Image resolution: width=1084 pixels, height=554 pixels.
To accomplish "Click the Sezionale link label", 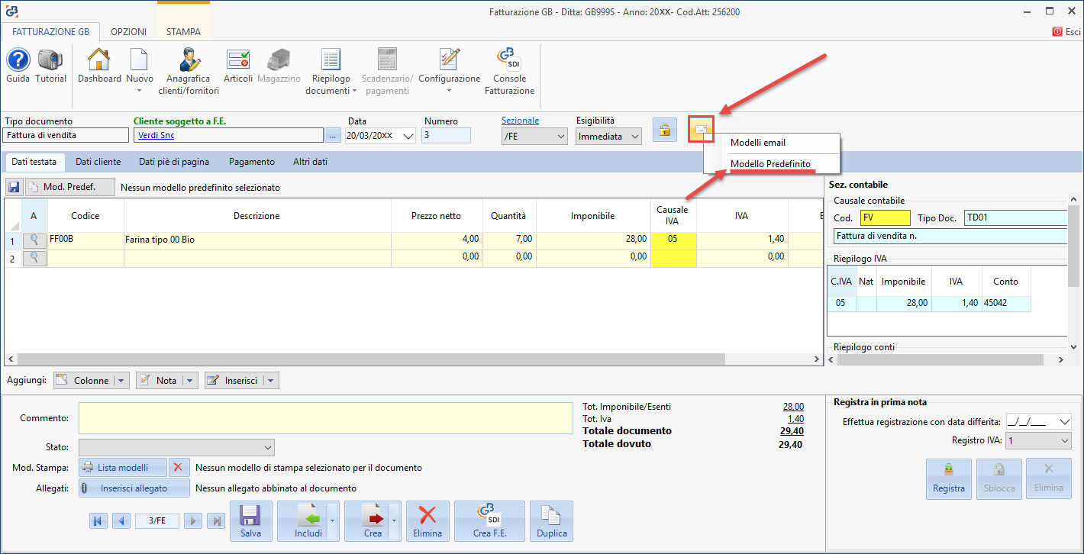I will (x=520, y=121).
